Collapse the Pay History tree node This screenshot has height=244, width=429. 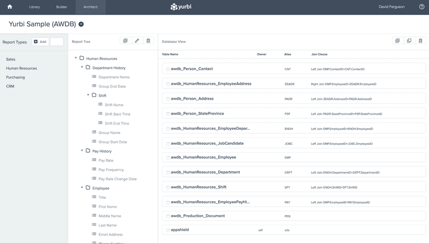pyautogui.click(x=82, y=150)
